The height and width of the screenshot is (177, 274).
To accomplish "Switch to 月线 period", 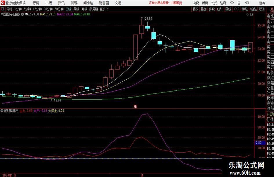I will [x=84, y=9].
